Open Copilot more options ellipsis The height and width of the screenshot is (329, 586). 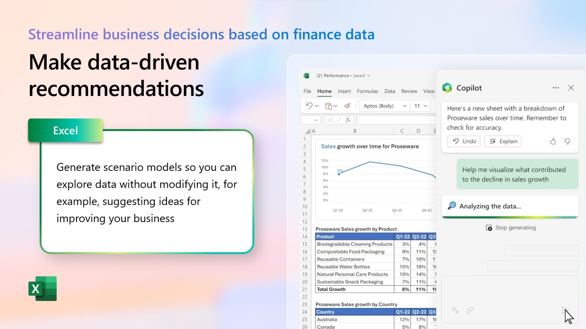click(x=555, y=88)
